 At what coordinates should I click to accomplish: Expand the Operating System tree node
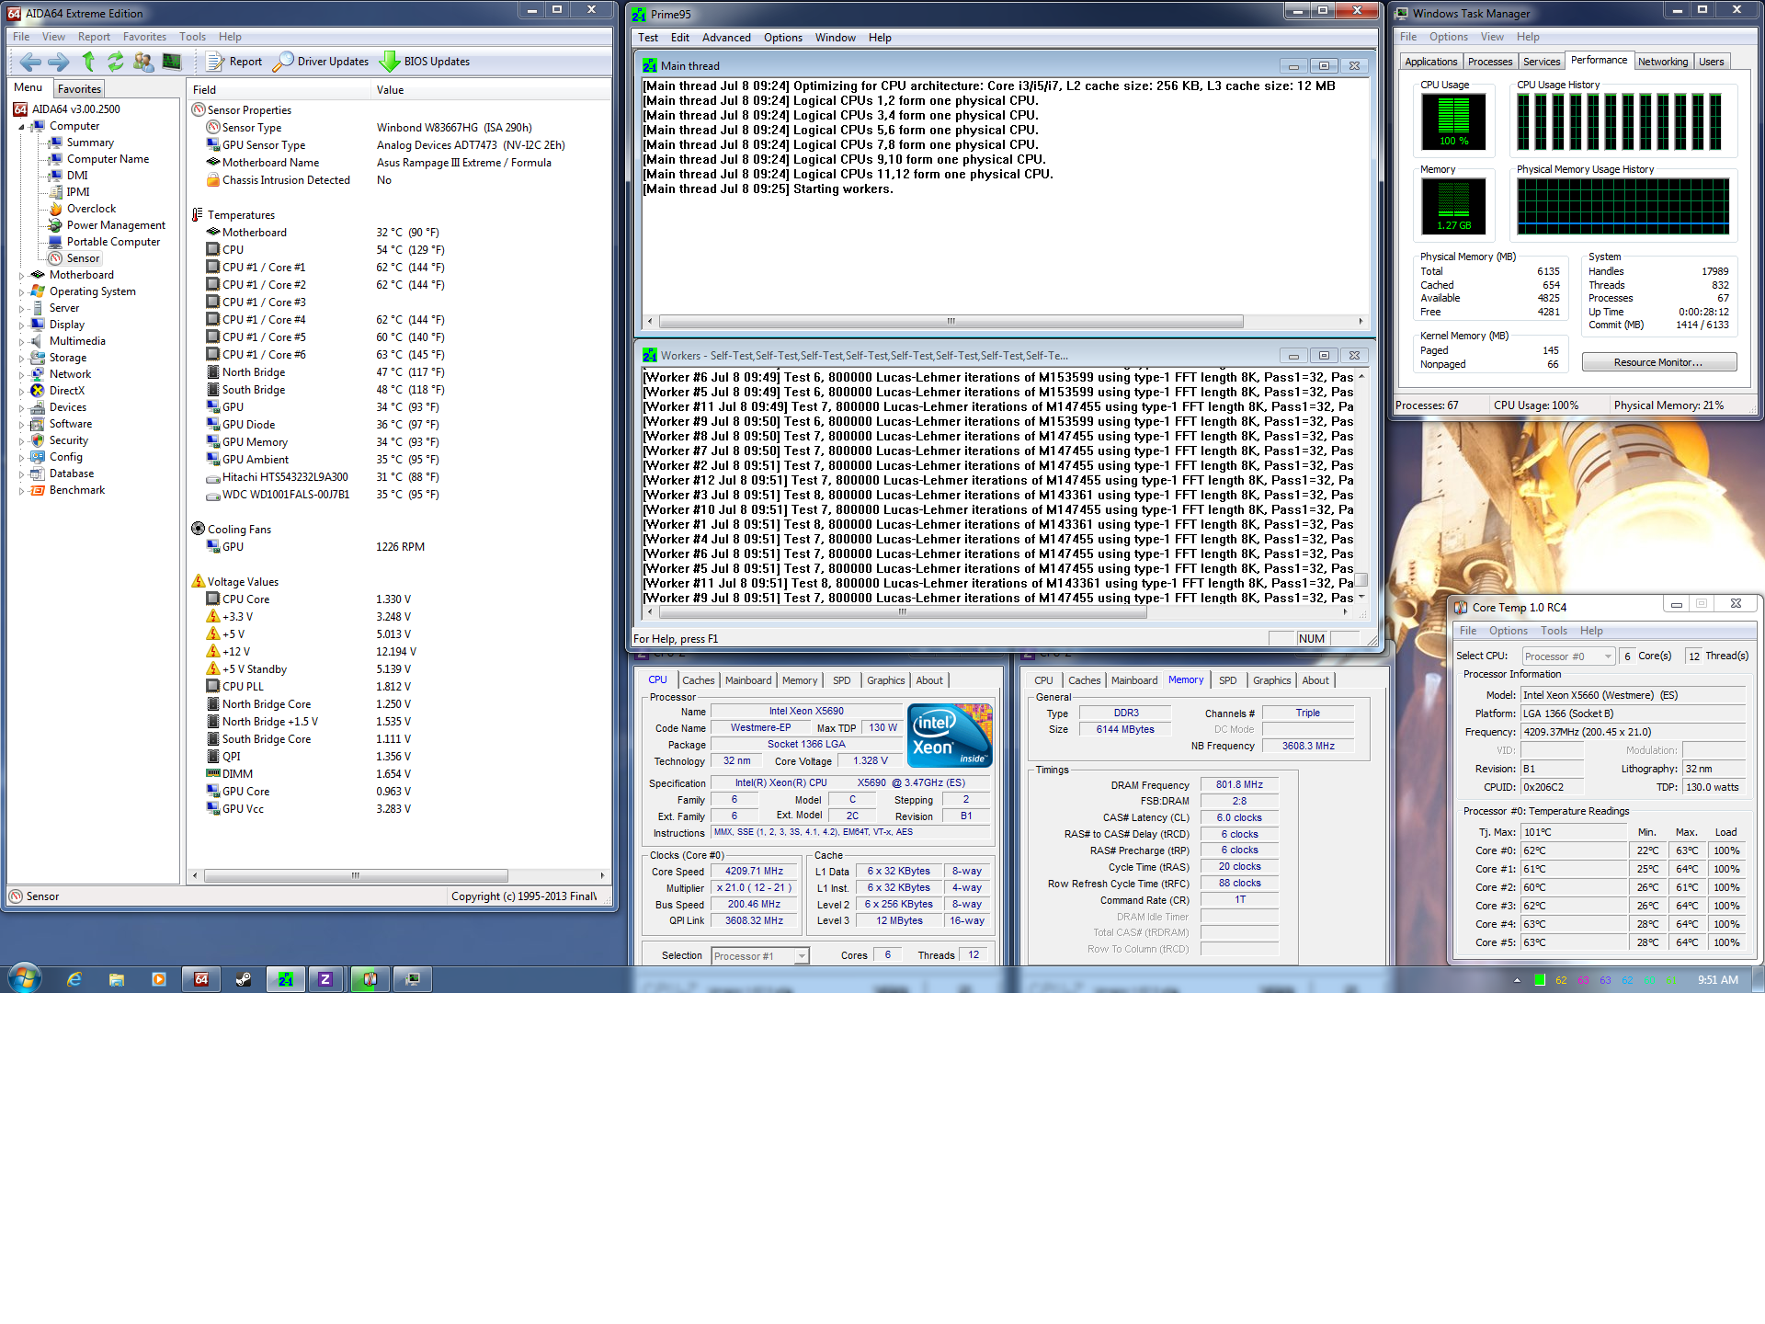[22, 291]
